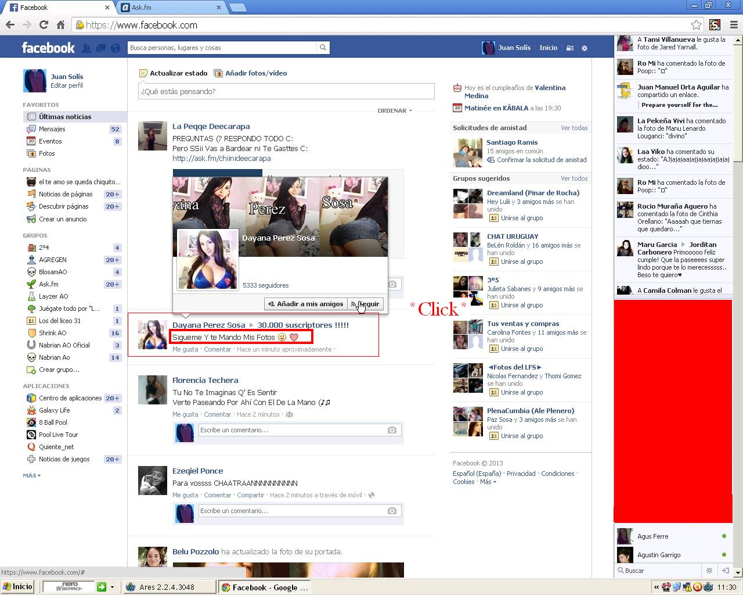
Task: Join the Dreamland (Pinar de Rocha) group
Action: coord(517,218)
